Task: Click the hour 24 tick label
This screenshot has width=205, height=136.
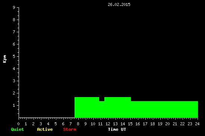Action: tap(197, 124)
